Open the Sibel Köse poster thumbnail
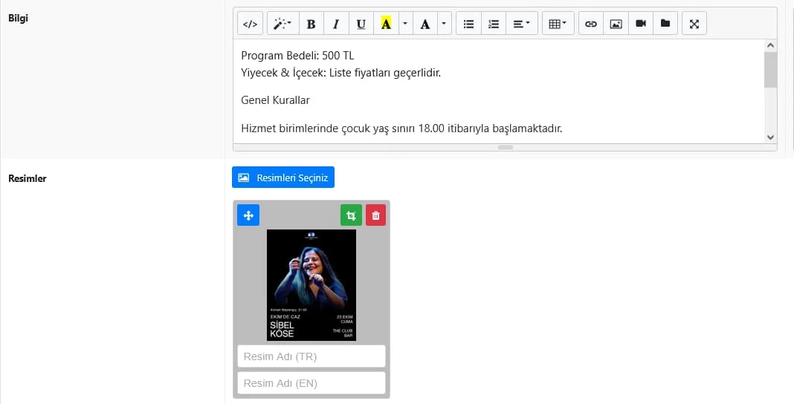The width and height of the screenshot is (794, 404). point(312,285)
